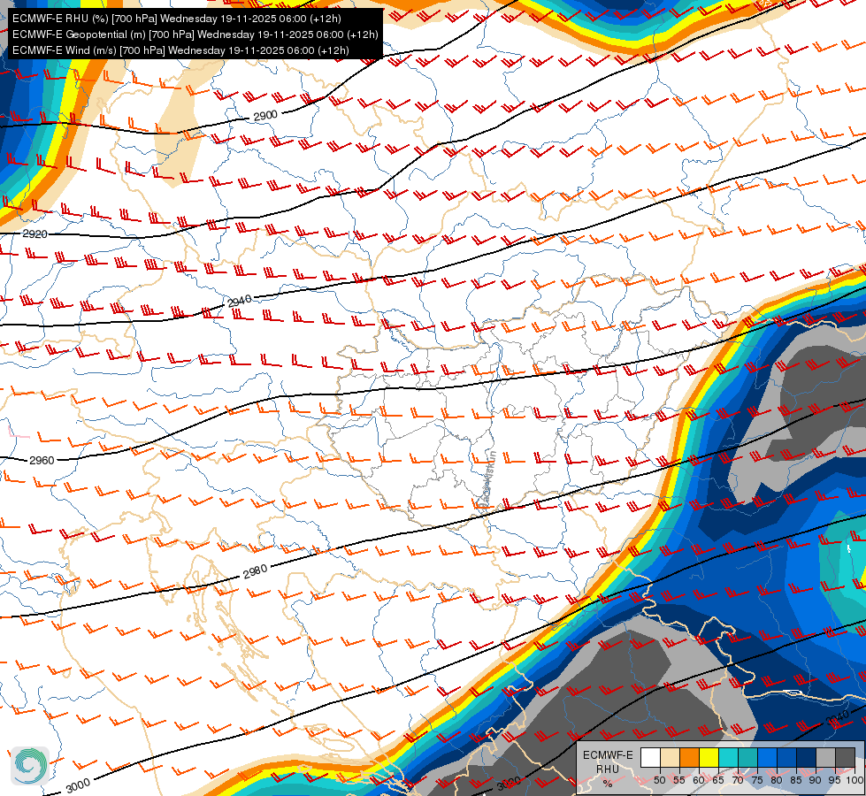Choose the cyan 65–70% legend swatch
This screenshot has width=866, height=796.
coord(729,757)
